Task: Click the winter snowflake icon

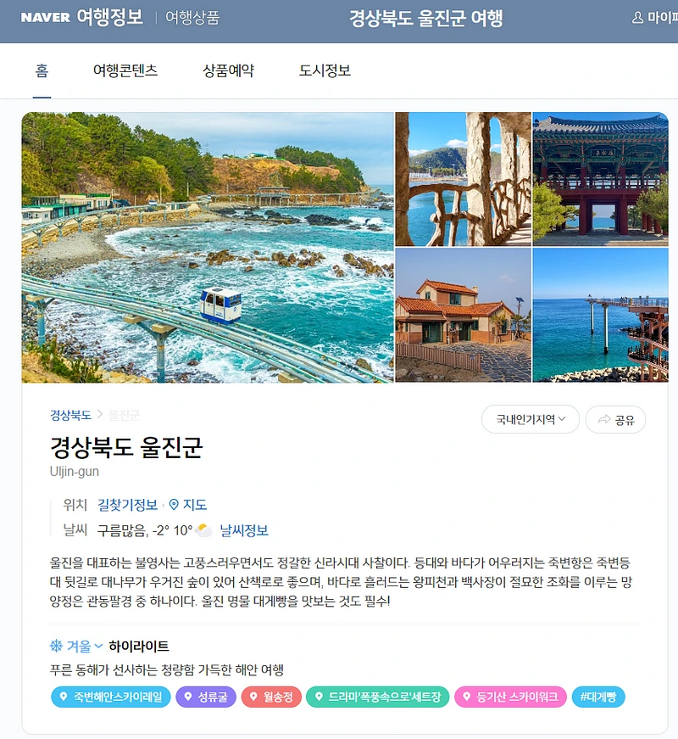Action: 56,646
